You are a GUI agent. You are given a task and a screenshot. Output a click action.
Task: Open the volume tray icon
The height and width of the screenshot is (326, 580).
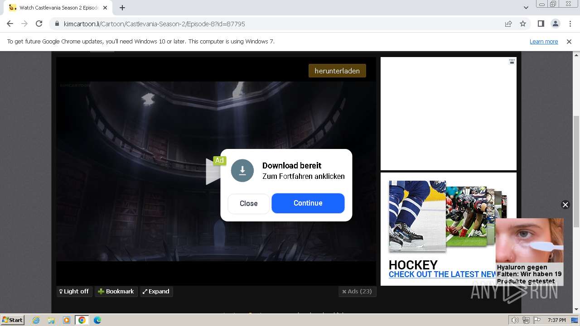coord(515,320)
